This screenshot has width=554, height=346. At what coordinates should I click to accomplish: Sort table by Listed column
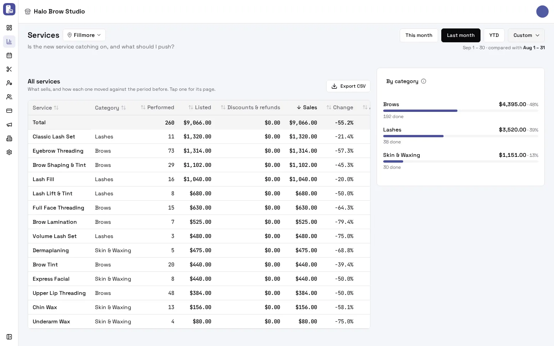[200, 107]
